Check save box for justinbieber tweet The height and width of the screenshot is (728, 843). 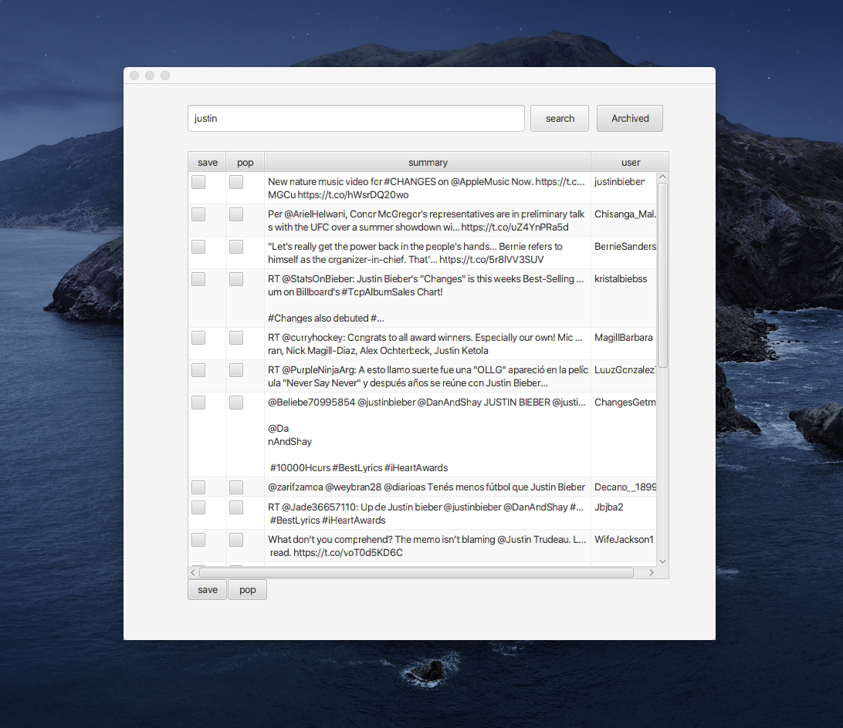pyautogui.click(x=198, y=182)
